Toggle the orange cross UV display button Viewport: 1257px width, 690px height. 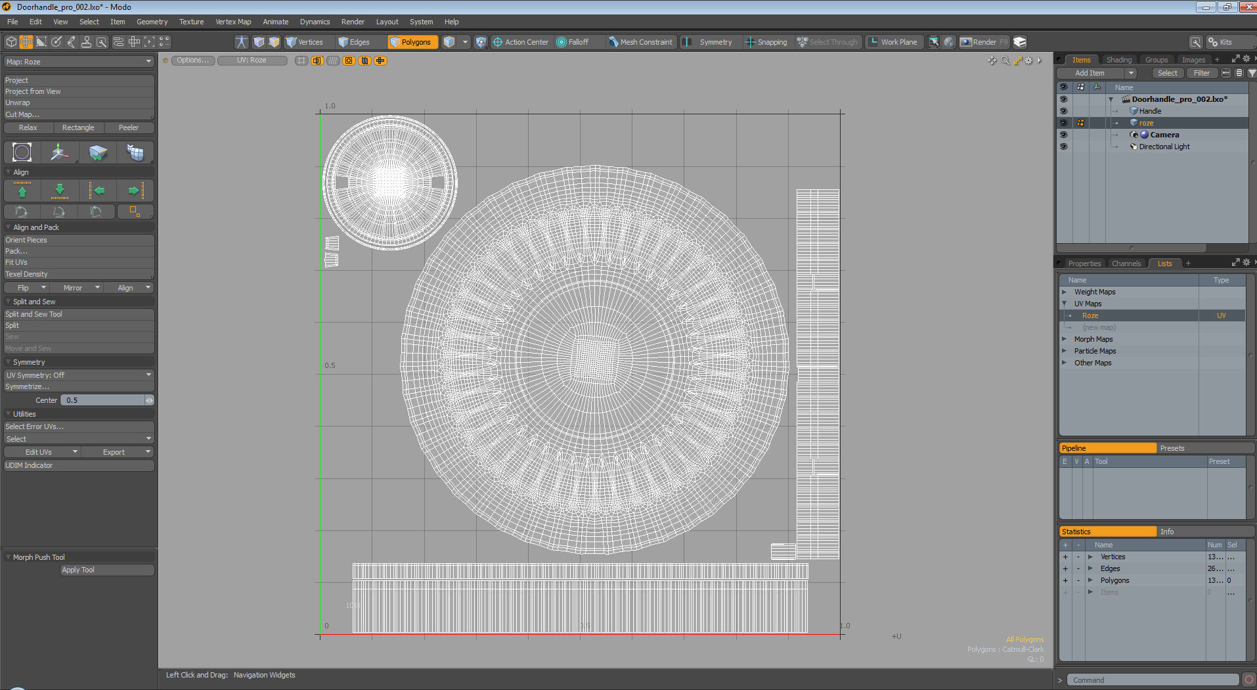pos(380,60)
